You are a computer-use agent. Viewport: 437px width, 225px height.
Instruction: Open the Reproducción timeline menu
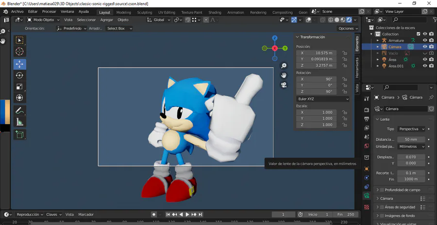coord(30,215)
